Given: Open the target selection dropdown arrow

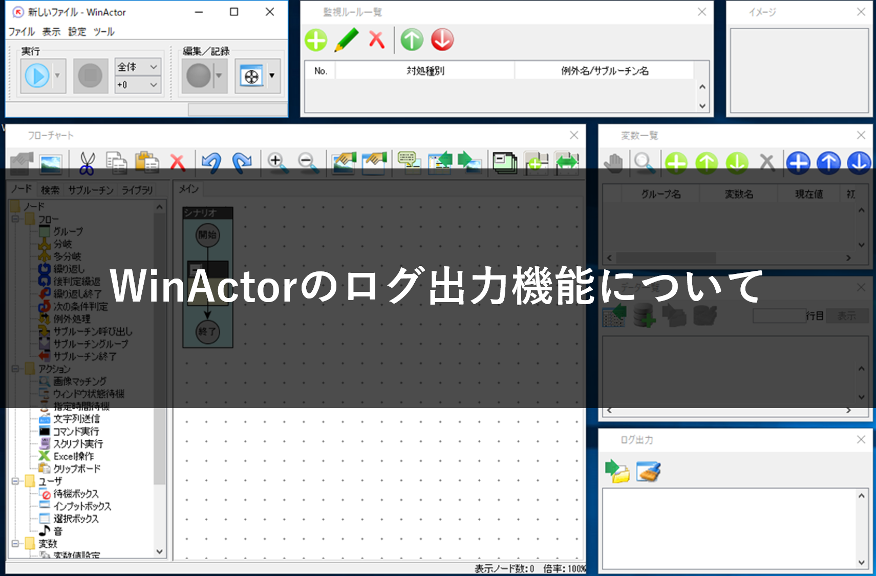Looking at the screenshot, I should pos(272,76).
